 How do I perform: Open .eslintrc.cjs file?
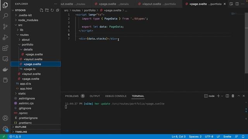[26, 103]
